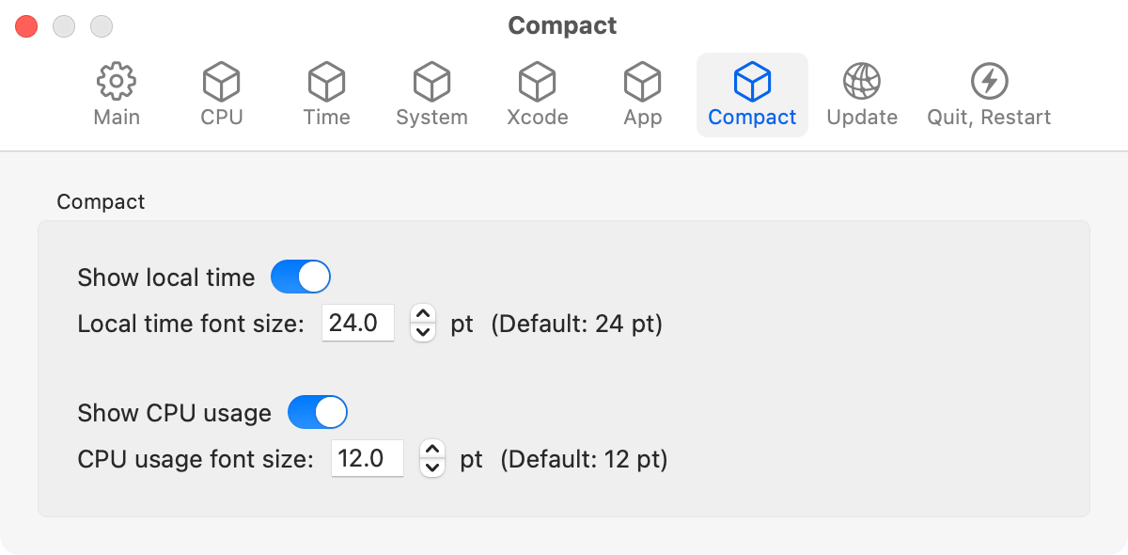Select the System preferences icon
Screen dimensions: 1128x555
click(431, 91)
